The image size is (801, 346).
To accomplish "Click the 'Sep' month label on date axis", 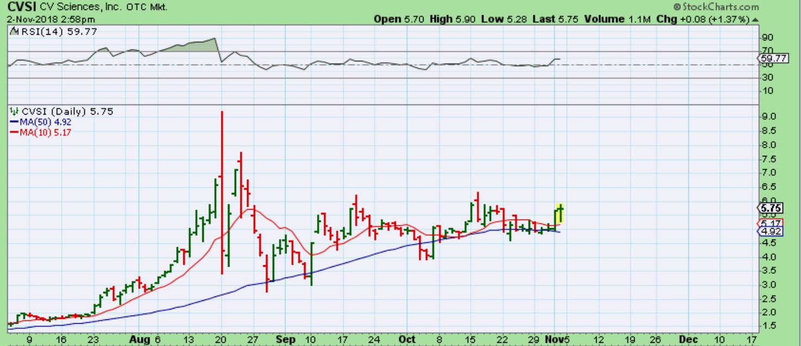I will [x=284, y=339].
